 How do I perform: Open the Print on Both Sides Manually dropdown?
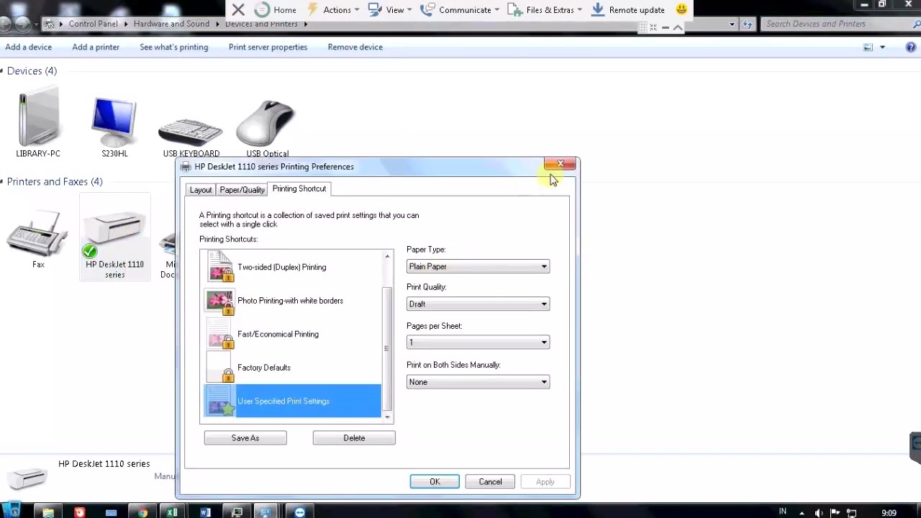tap(478, 382)
